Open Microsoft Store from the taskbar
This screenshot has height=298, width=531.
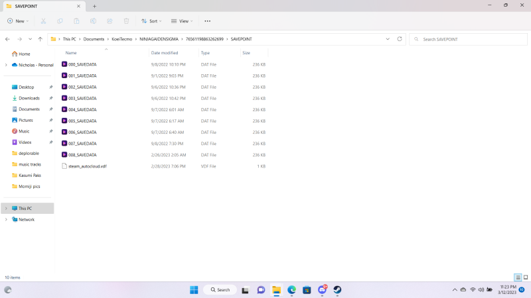(x=307, y=290)
